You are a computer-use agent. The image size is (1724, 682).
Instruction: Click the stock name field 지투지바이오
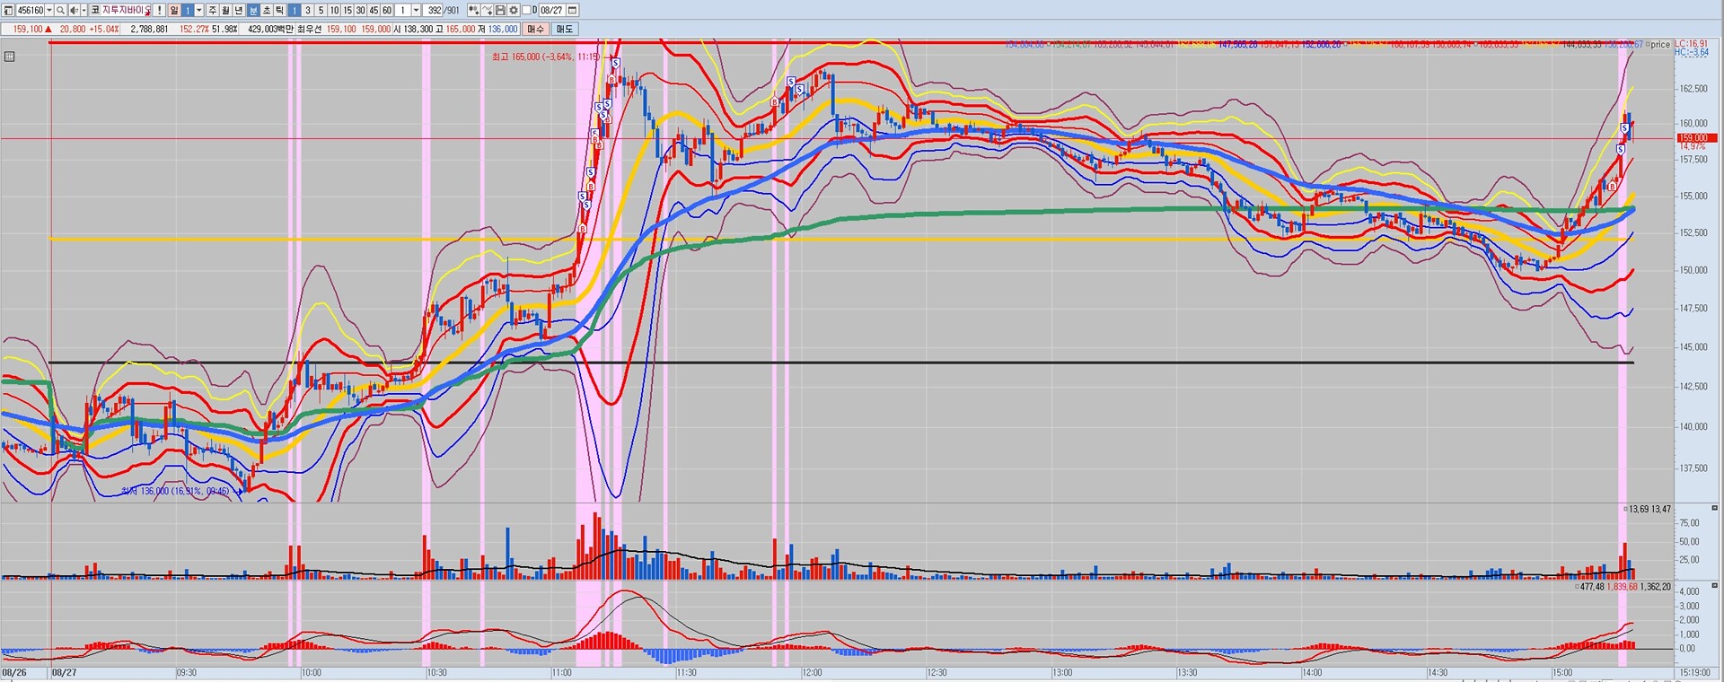[127, 10]
